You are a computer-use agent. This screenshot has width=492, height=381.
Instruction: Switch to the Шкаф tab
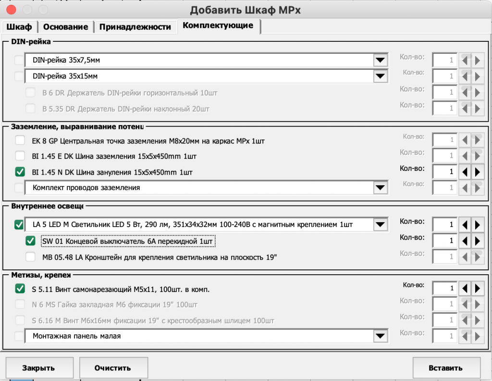20,27
